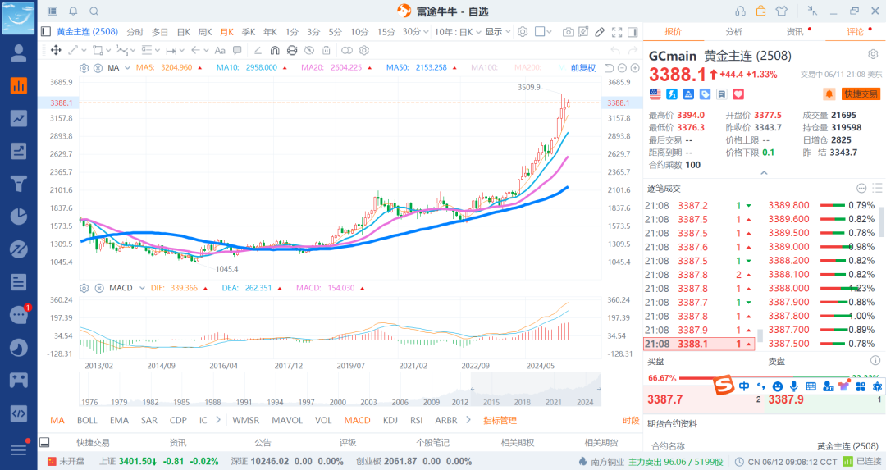
Task: Open the quote panel settings gear
Action: click(873, 54)
